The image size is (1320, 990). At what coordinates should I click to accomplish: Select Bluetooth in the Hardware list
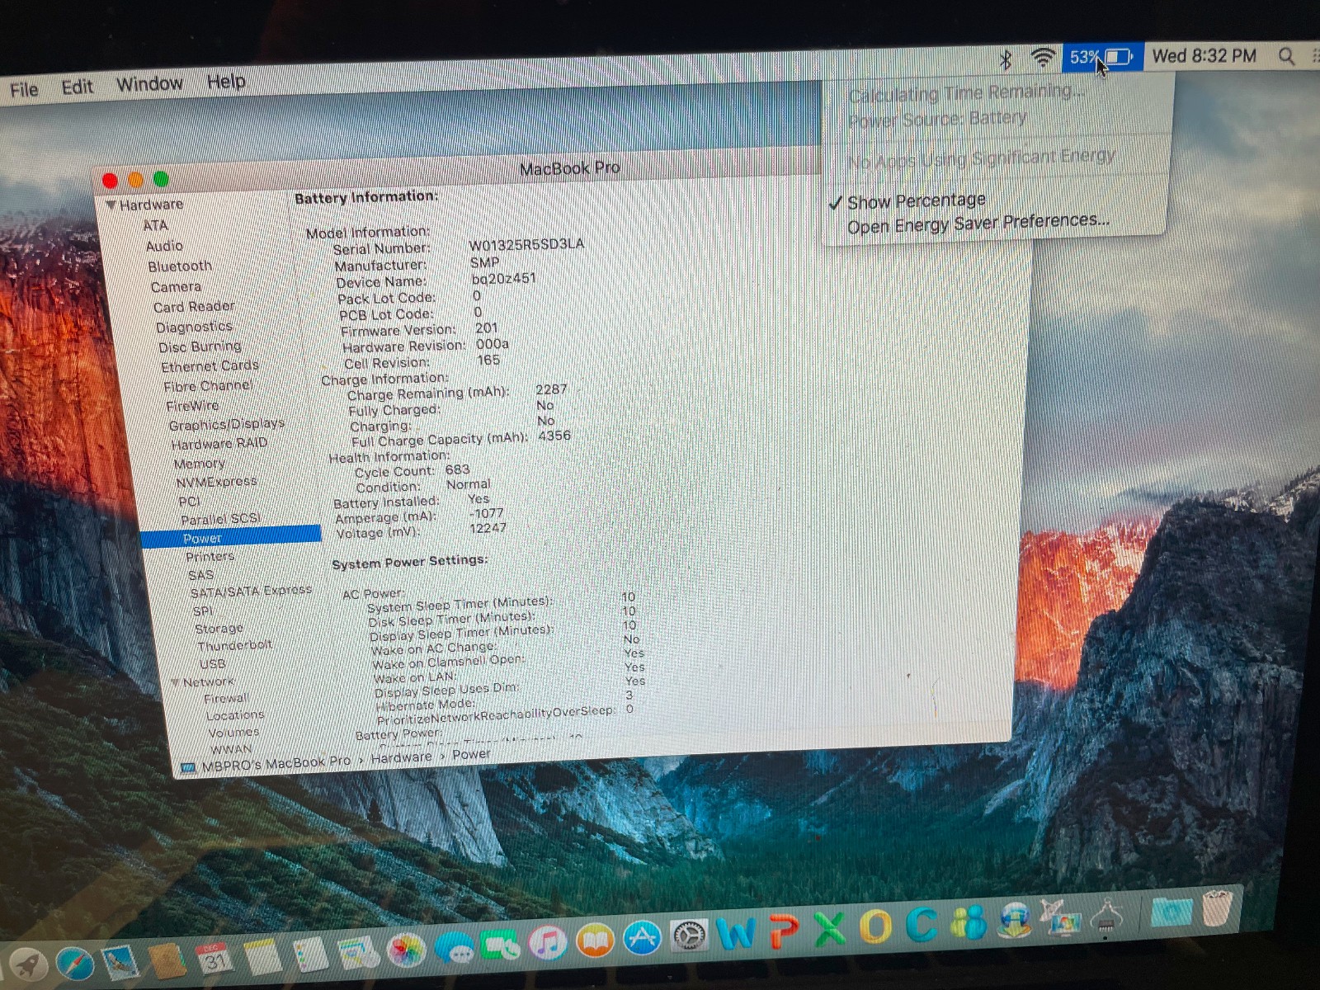(180, 266)
